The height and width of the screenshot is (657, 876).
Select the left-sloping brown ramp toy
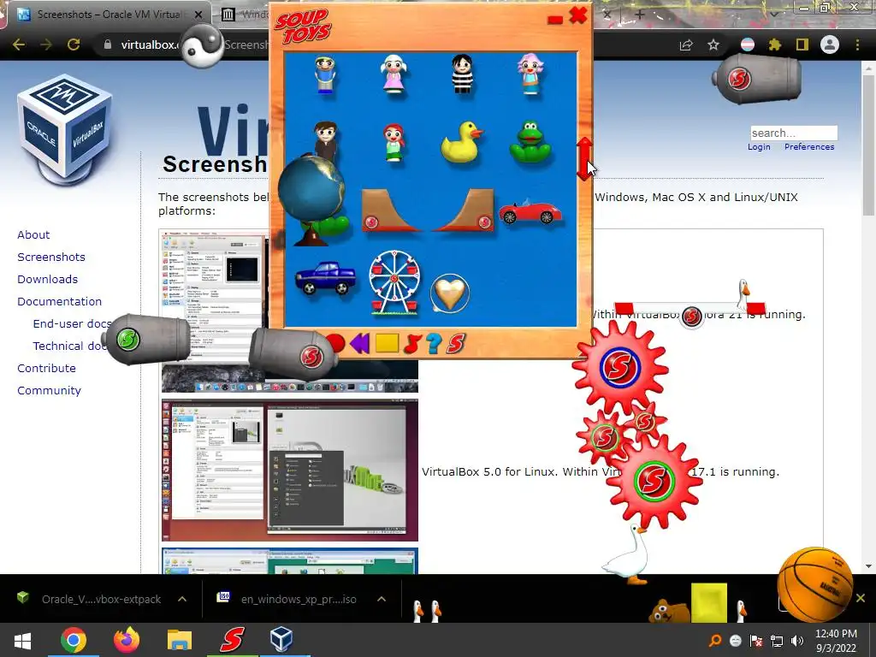[x=389, y=210]
